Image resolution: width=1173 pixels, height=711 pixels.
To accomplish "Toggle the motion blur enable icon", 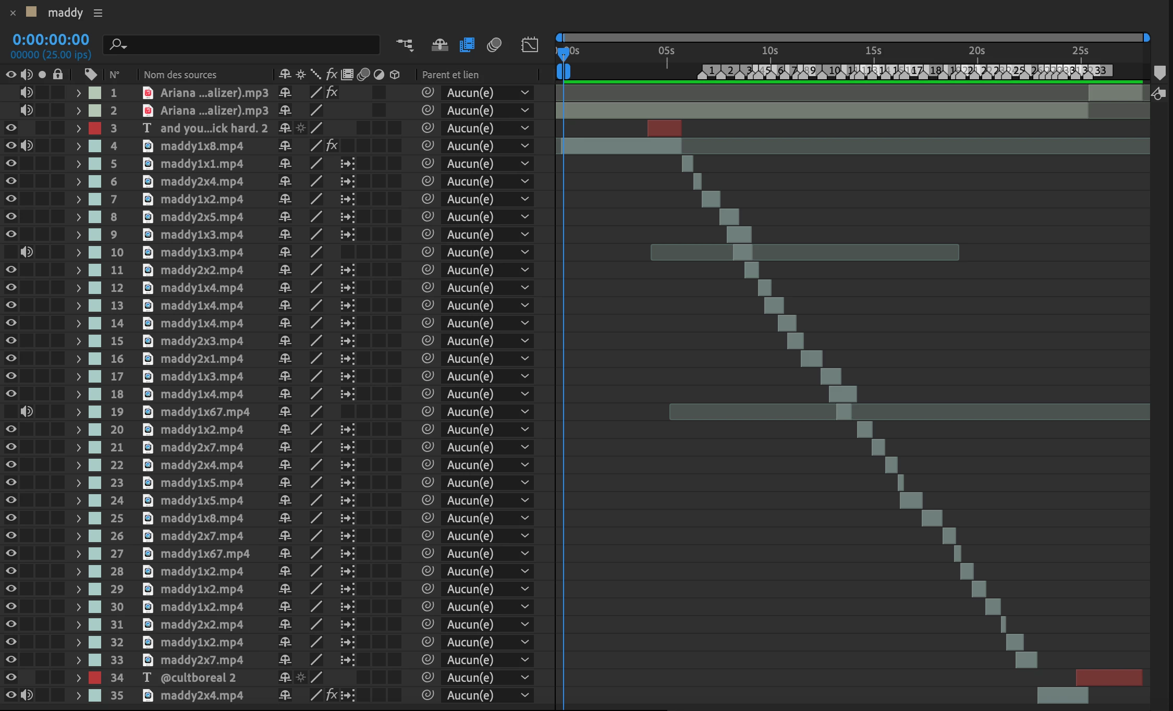I will tap(494, 45).
